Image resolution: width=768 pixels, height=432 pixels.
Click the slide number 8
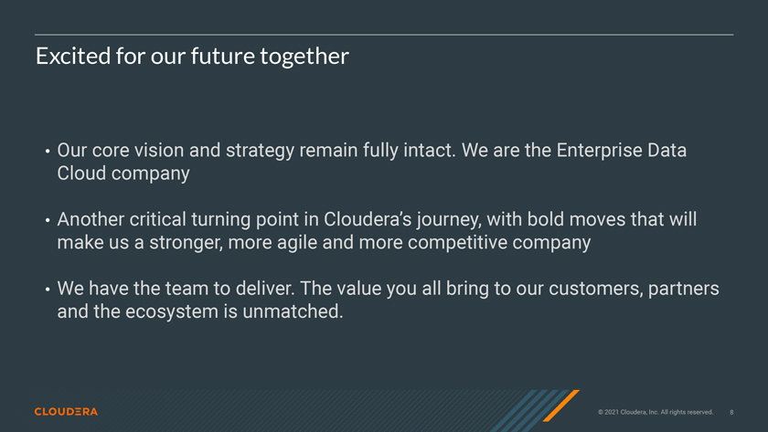pyautogui.click(x=731, y=412)
